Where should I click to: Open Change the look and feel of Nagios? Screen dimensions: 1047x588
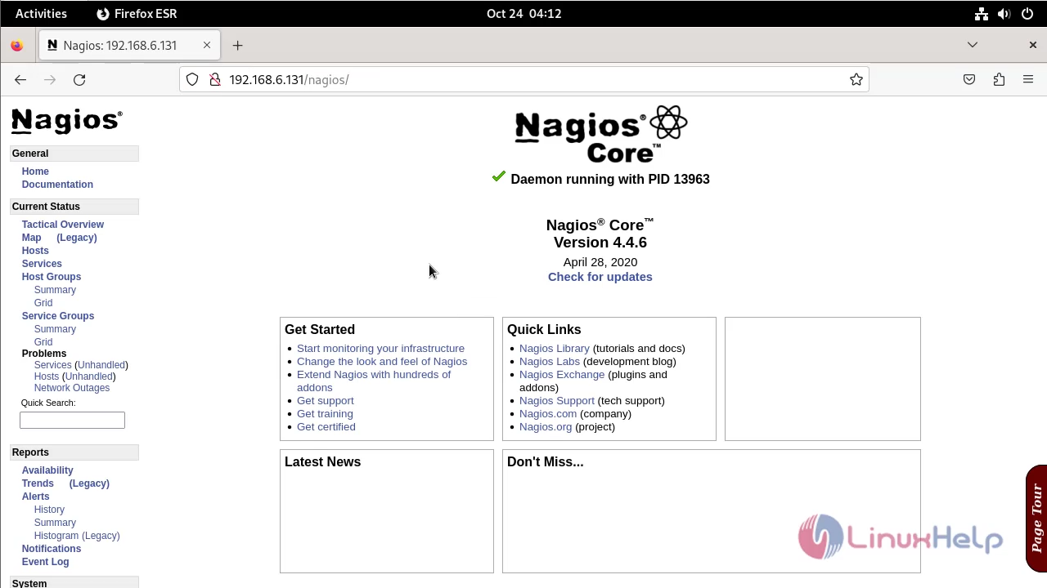(382, 362)
